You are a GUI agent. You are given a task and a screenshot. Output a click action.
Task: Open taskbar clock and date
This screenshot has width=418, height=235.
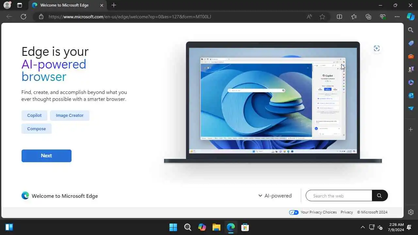[x=396, y=227]
